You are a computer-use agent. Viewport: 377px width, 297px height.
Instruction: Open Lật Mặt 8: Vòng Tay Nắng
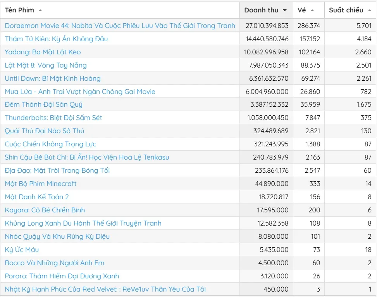pos(46,65)
